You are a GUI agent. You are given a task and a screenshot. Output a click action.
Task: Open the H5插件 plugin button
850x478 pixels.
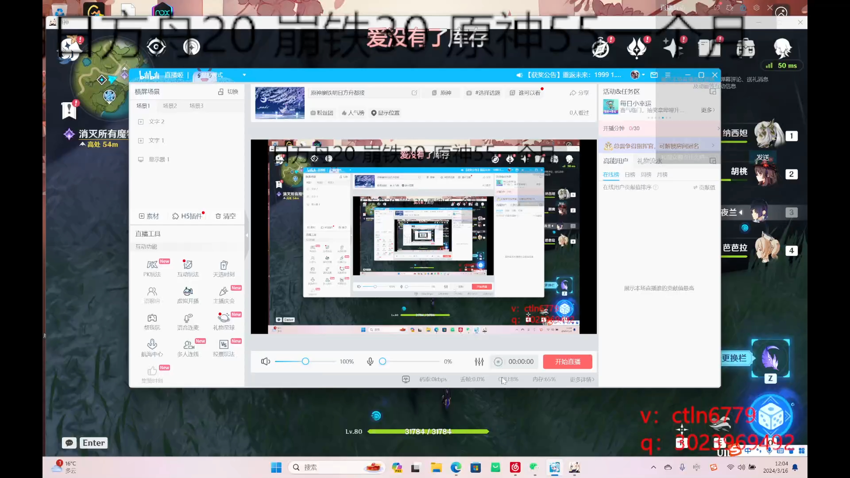tap(188, 216)
